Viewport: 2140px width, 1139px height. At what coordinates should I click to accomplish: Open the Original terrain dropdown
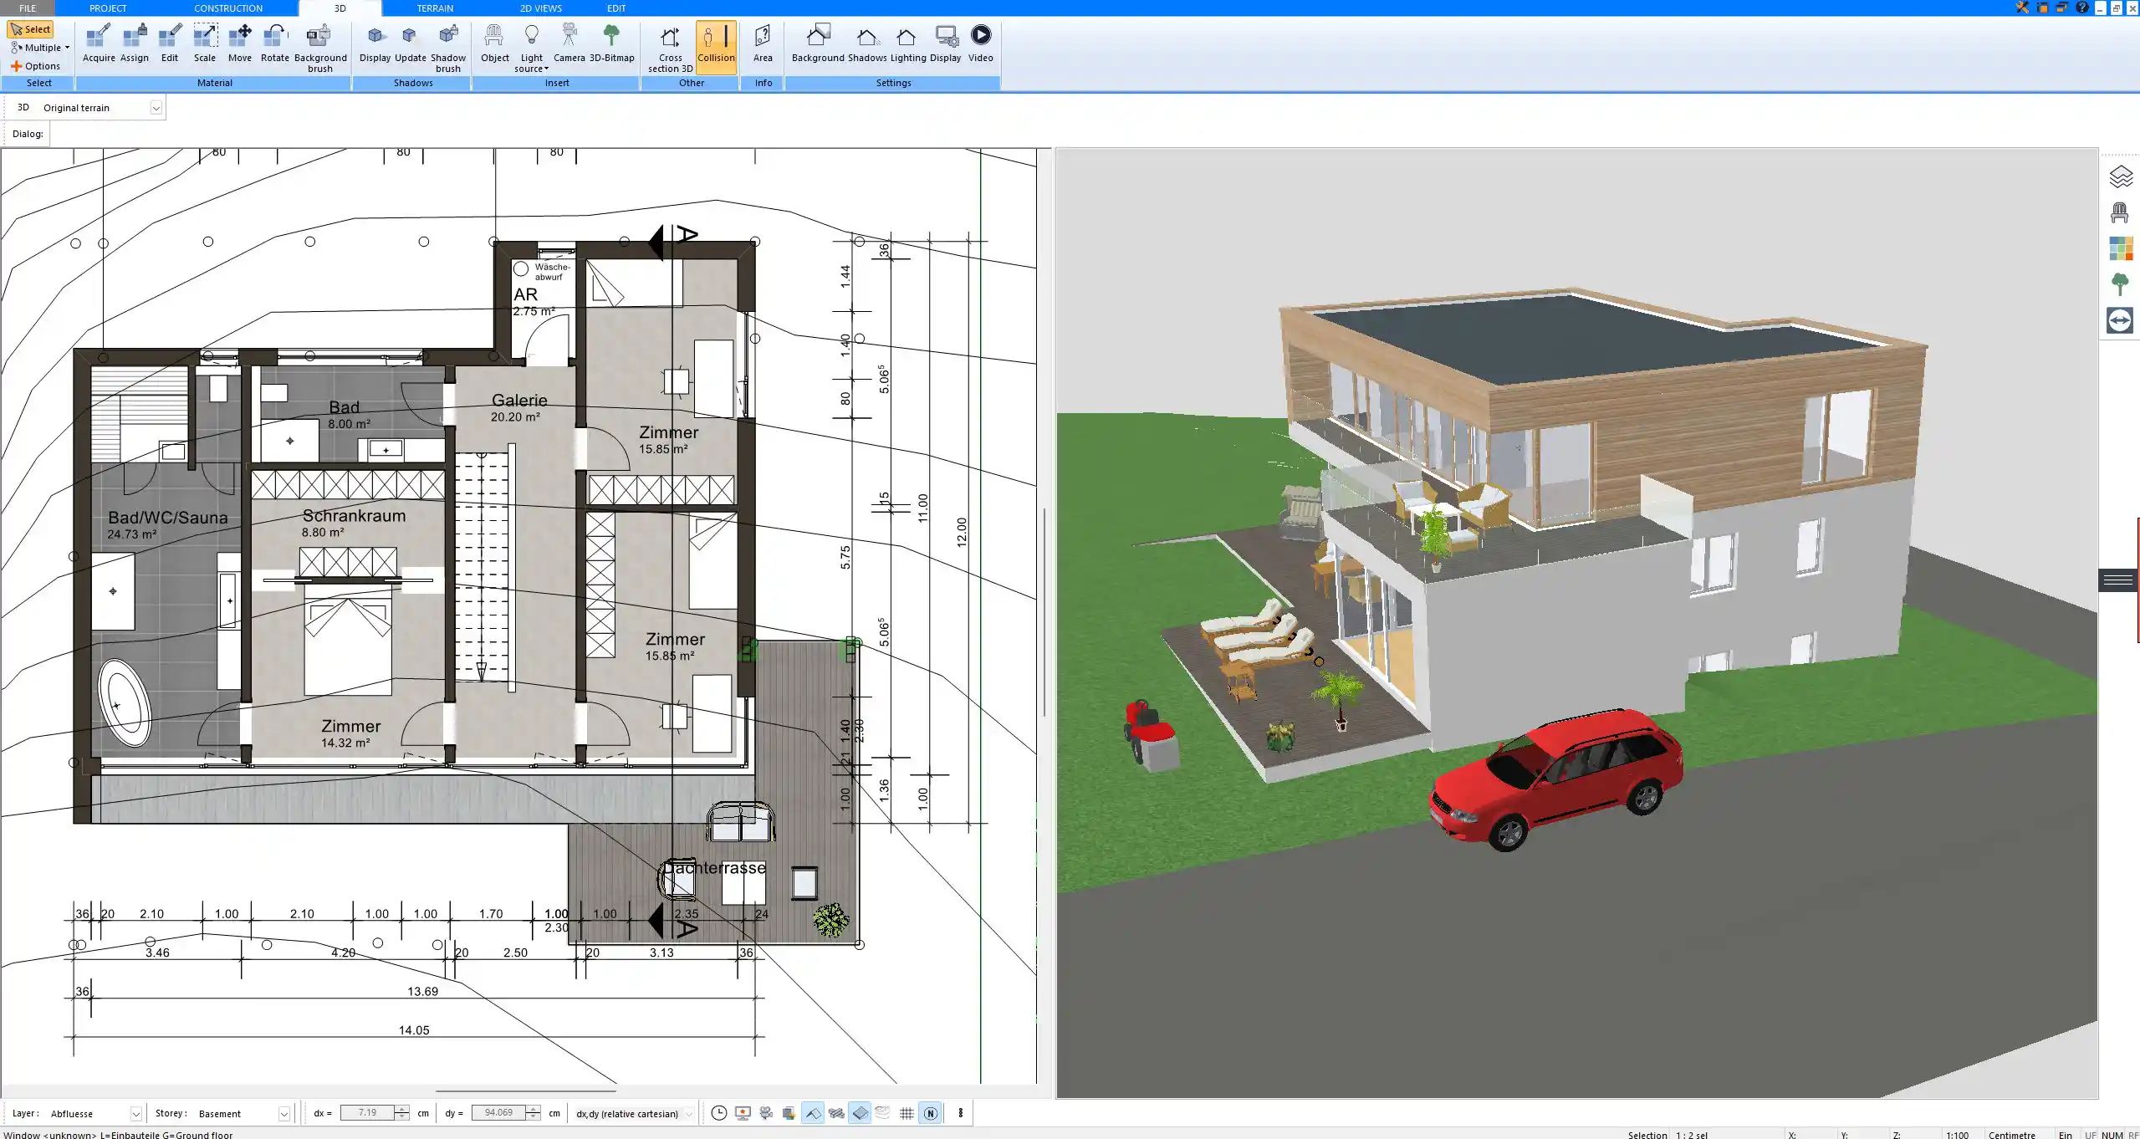156,108
